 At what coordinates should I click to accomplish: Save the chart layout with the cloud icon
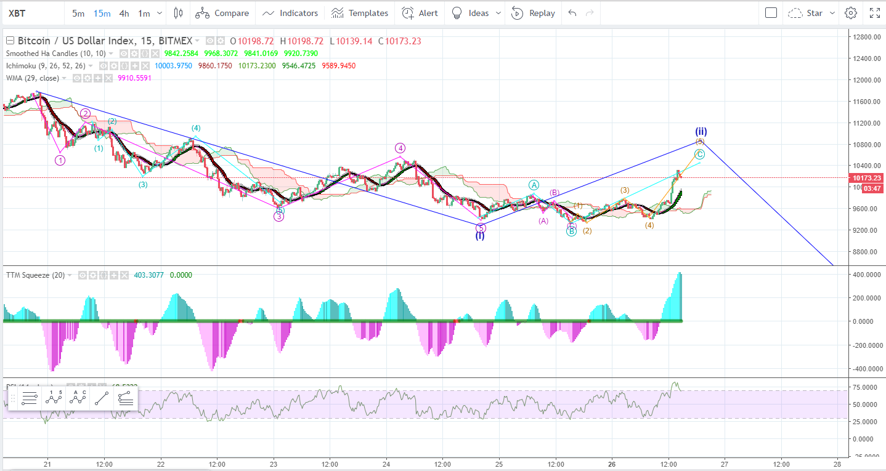pyautogui.click(x=795, y=13)
